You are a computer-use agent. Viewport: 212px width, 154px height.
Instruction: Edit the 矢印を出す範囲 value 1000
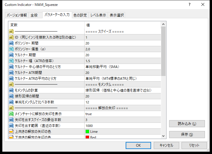pos(123,126)
